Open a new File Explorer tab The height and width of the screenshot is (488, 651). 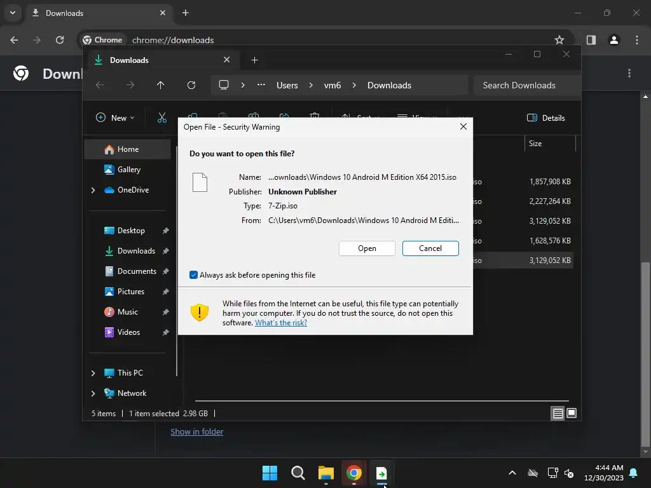pyautogui.click(x=254, y=60)
